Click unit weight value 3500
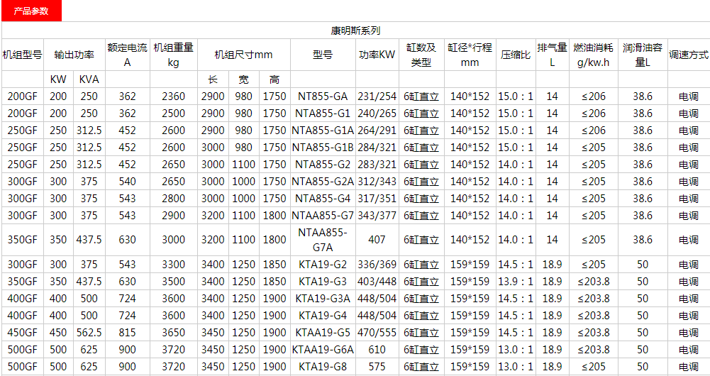The image size is (710, 376). (174, 282)
